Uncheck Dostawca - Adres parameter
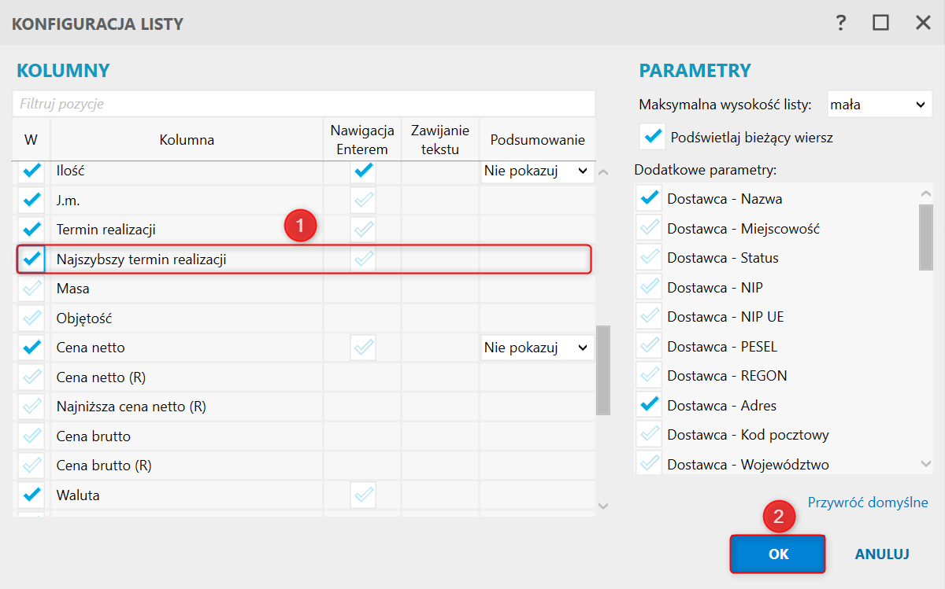 tap(650, 405)
